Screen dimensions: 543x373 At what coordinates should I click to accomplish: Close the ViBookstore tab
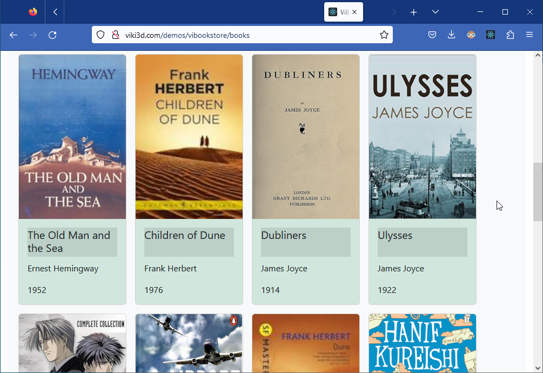click(x=354, y=12)
